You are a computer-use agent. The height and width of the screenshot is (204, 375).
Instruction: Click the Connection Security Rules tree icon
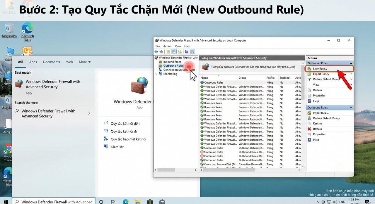pos(161,70)
